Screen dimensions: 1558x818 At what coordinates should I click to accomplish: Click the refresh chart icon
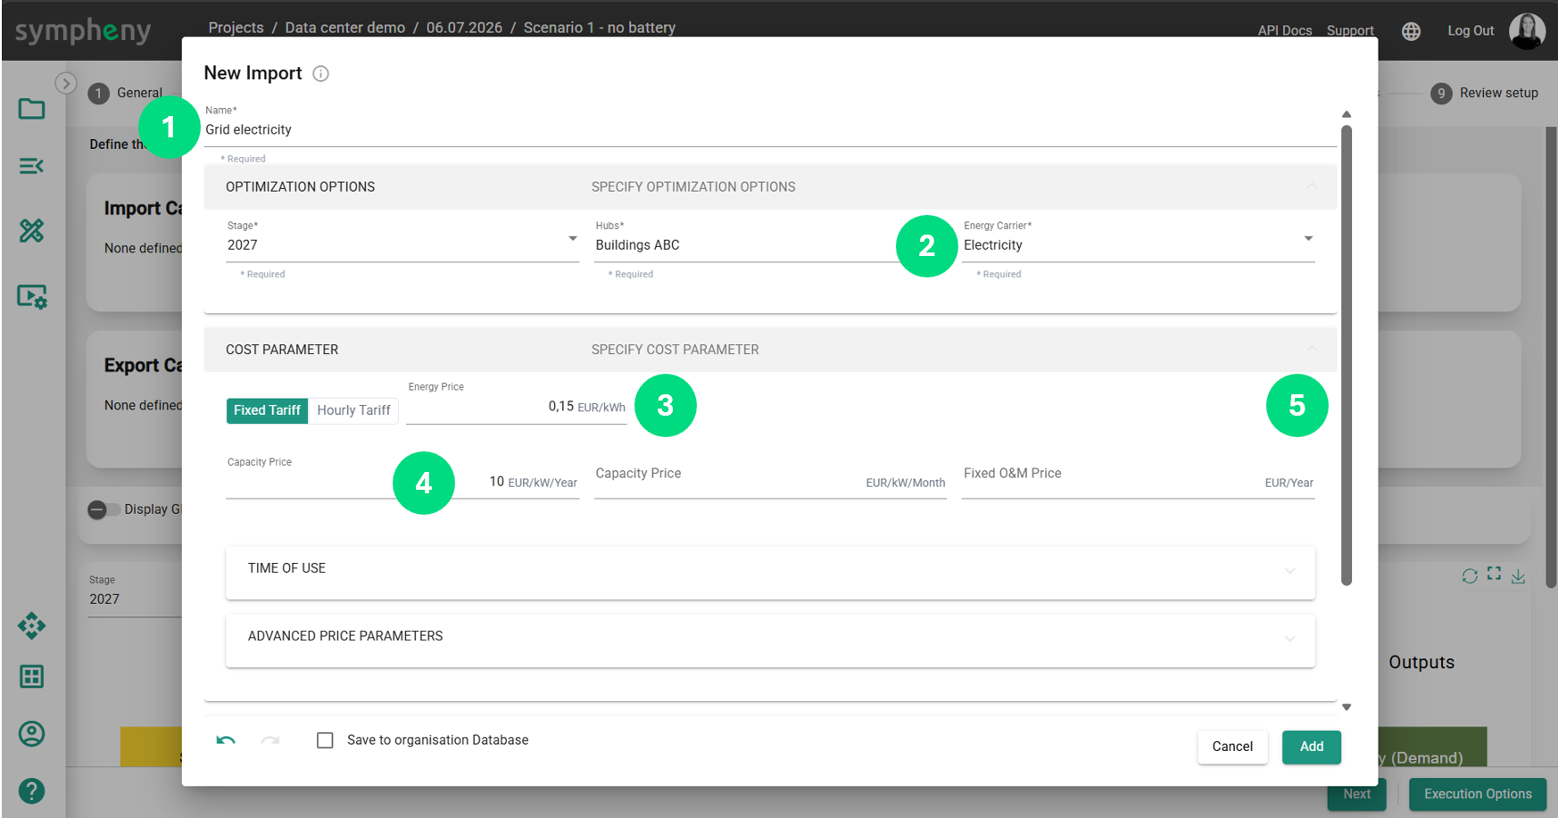click(x=1470, y=576)
